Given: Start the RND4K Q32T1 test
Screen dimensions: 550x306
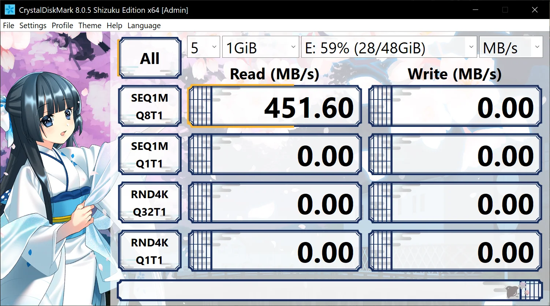Looking at the screenshot, I should [150, 203].
